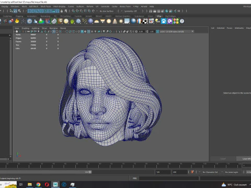Click the frame buffer camera shelf icon
The image size is (251, 188).
click(151, 21)
